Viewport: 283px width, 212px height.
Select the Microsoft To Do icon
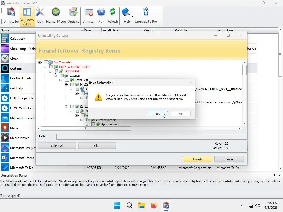point(5,168)
